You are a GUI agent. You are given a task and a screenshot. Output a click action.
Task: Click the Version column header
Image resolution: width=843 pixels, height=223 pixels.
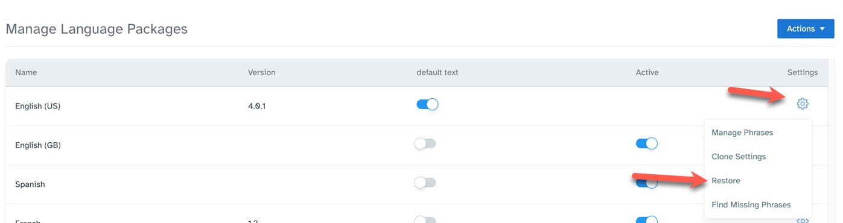tap(261, 72)
